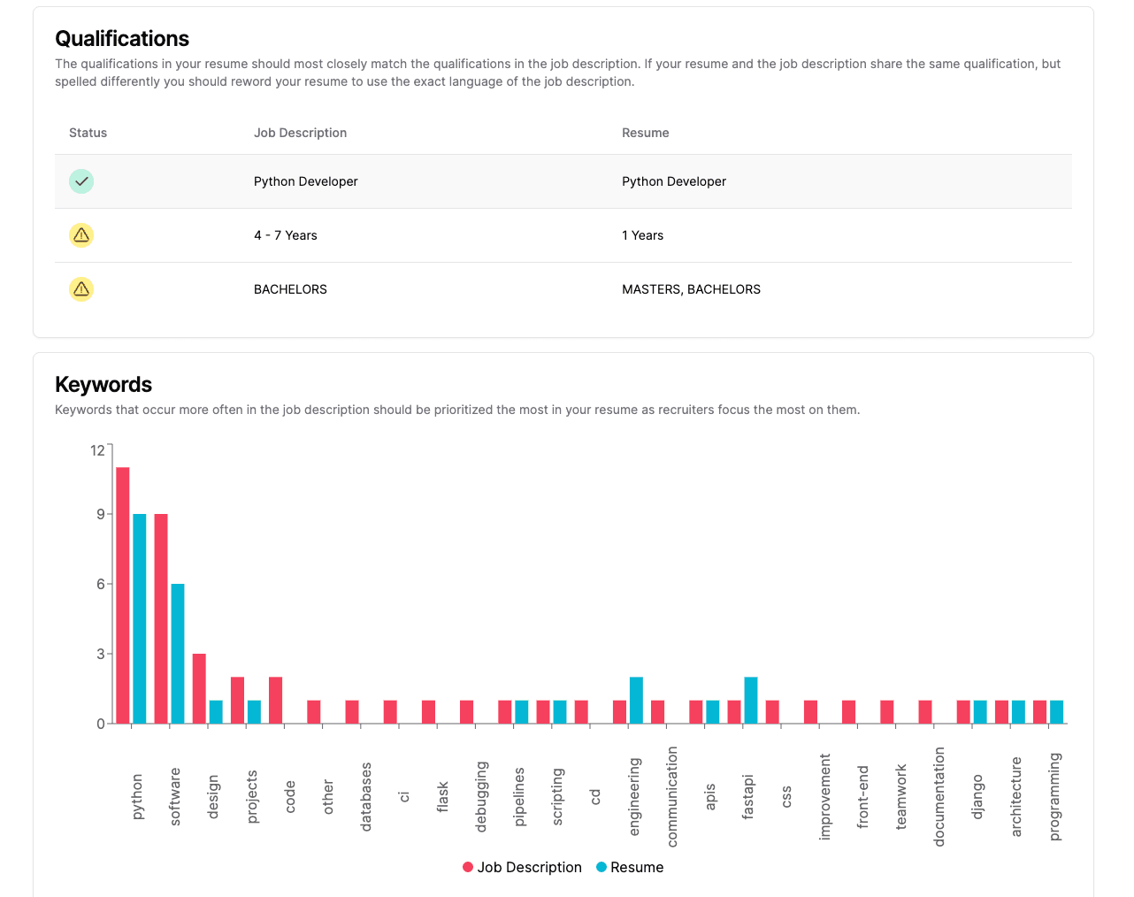
Task: Click the Job Description column header
Action: click(x=300, y=133)
